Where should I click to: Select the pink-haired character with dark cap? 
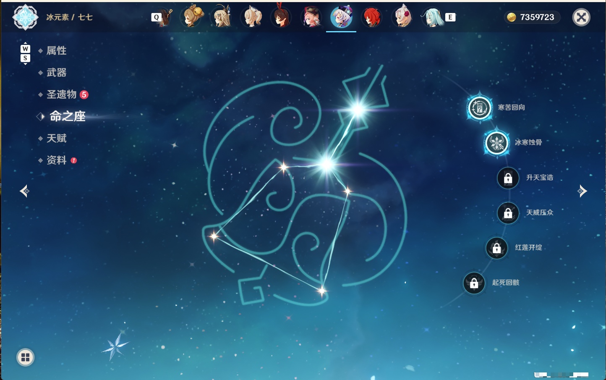(311, 17)
